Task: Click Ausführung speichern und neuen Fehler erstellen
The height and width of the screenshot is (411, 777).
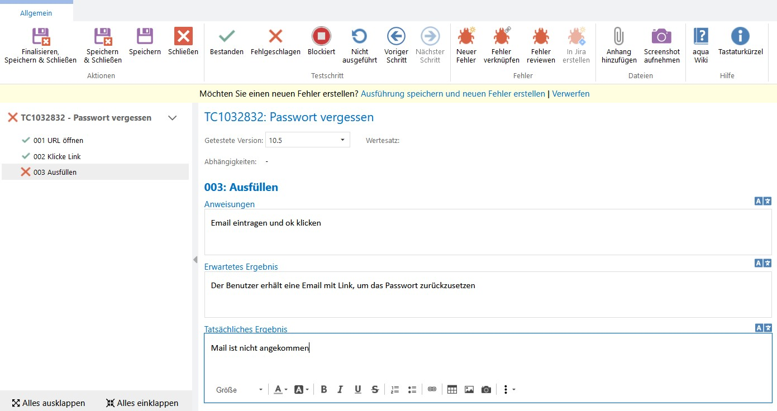Action: tap(452, 94)
